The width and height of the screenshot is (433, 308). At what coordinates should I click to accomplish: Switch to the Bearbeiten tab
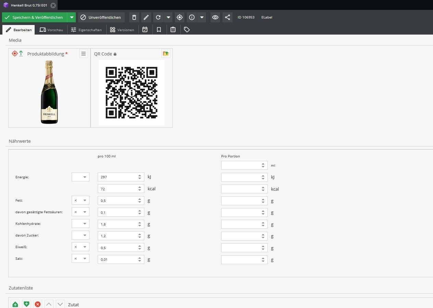pyautogui.click(x=19, y=30)
